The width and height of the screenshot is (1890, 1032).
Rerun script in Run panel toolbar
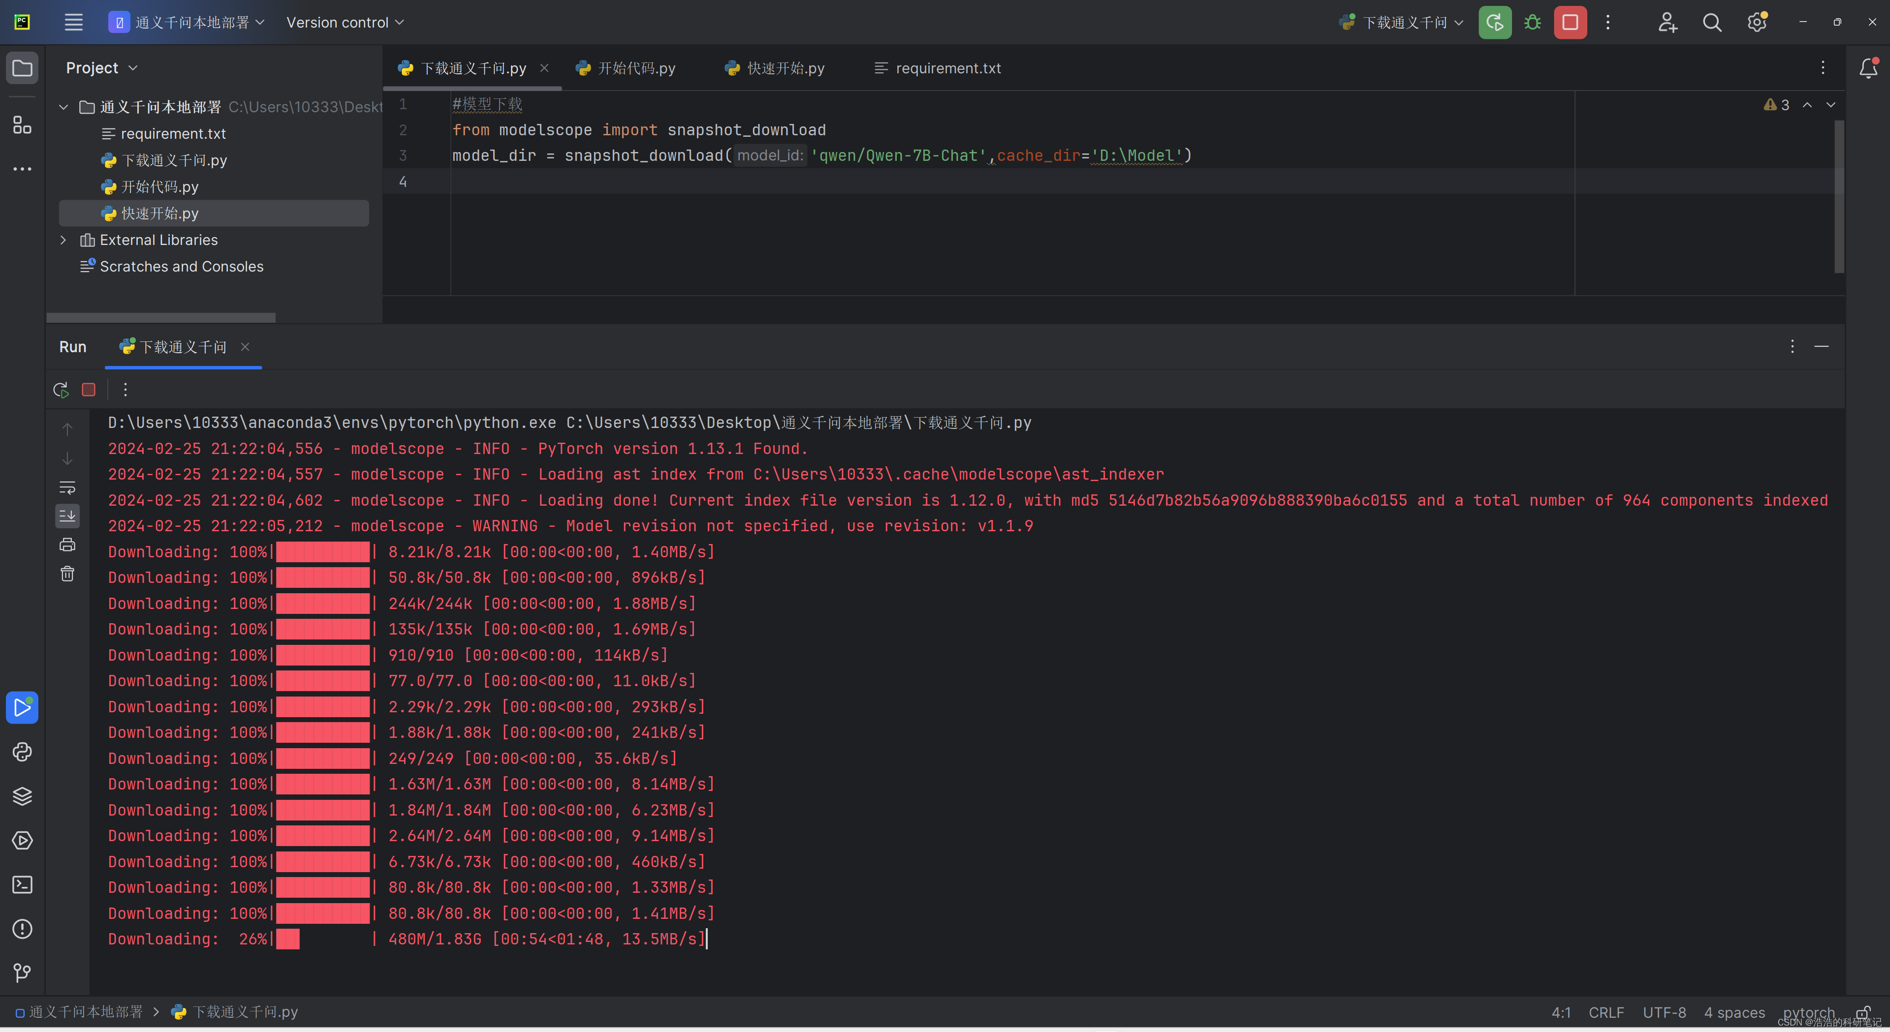click(61, 390)
